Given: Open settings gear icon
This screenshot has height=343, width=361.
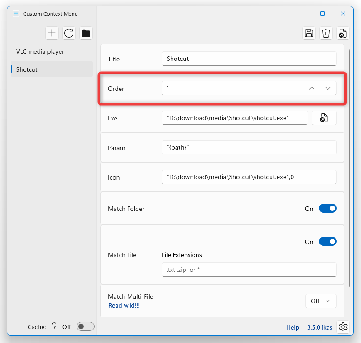Looking at the screenshot, I should pos(343,327).
